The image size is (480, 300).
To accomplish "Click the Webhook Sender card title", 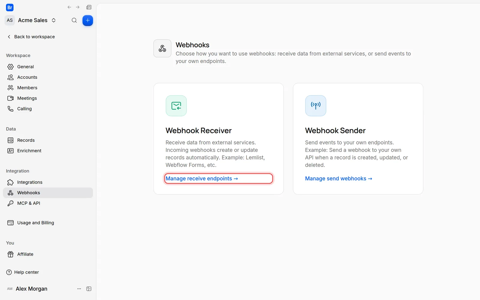I will pyautogui.click(x=335, y=130).
